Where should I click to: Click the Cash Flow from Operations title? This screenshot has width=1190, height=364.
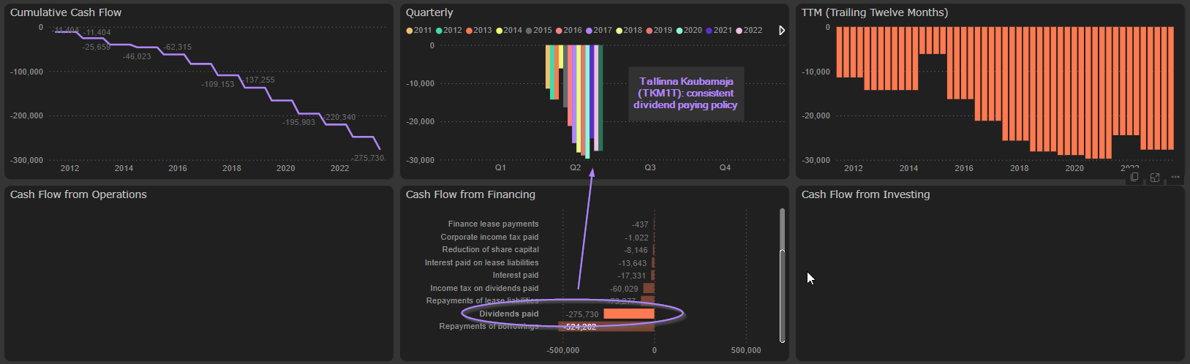[78, 194]
